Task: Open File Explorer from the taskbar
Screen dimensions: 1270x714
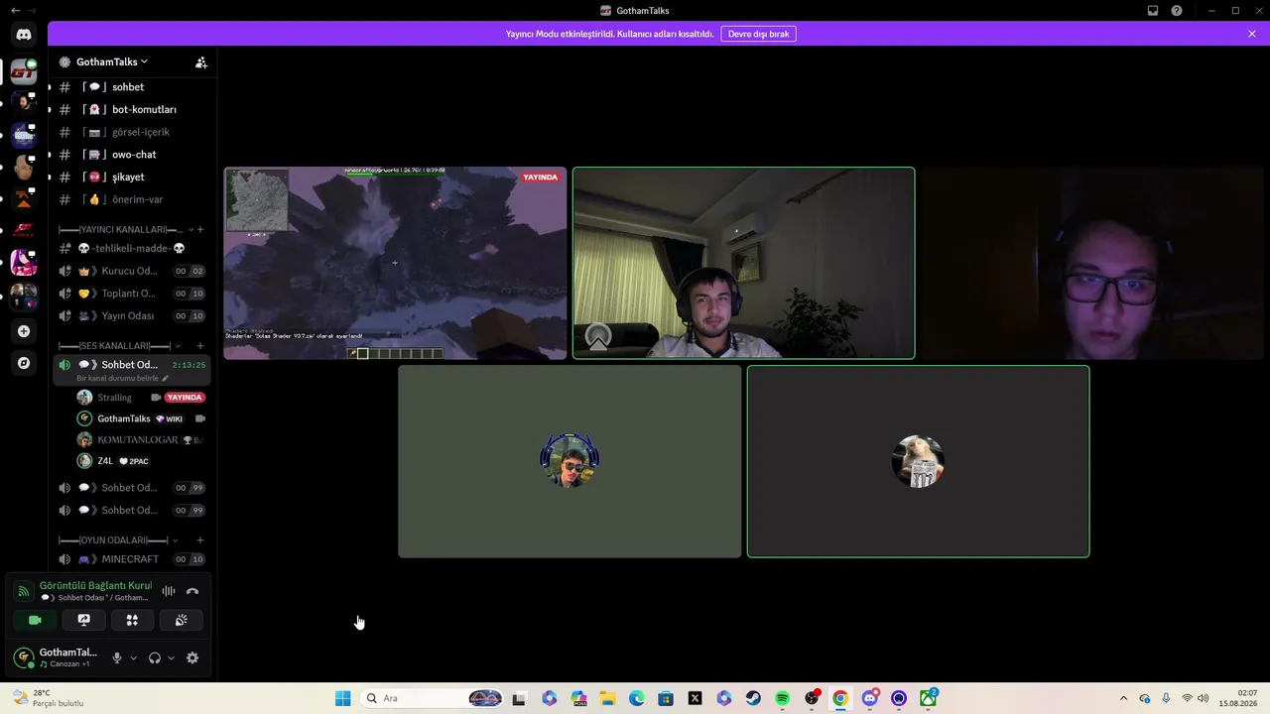Action: (x=607, y=698)
